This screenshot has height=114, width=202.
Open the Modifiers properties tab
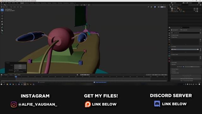pos(169,47)
